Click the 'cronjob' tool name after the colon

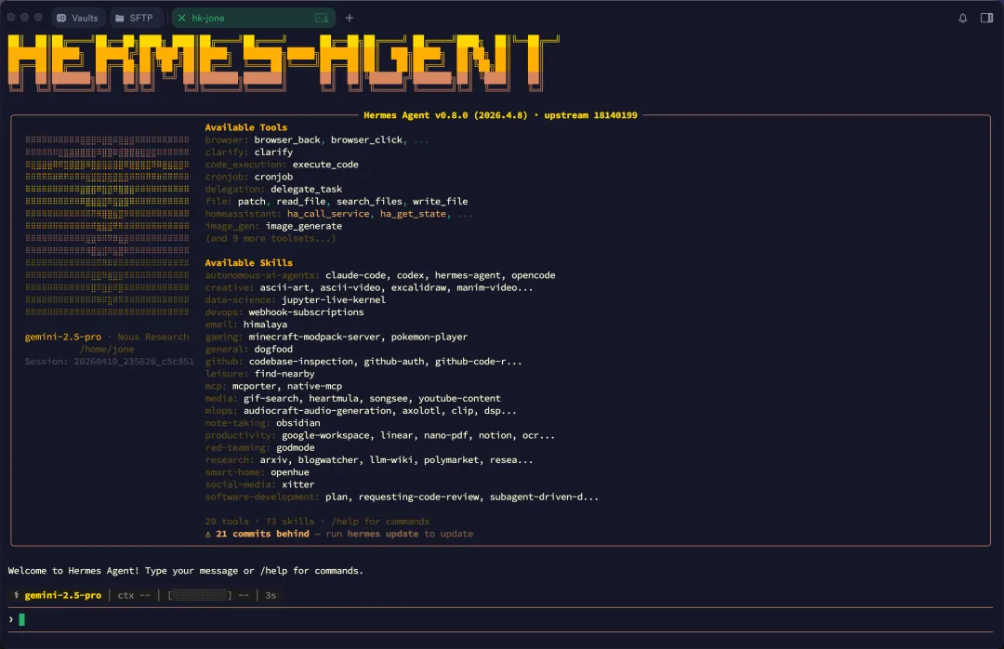pyautogui.click(x=273, y=177)
